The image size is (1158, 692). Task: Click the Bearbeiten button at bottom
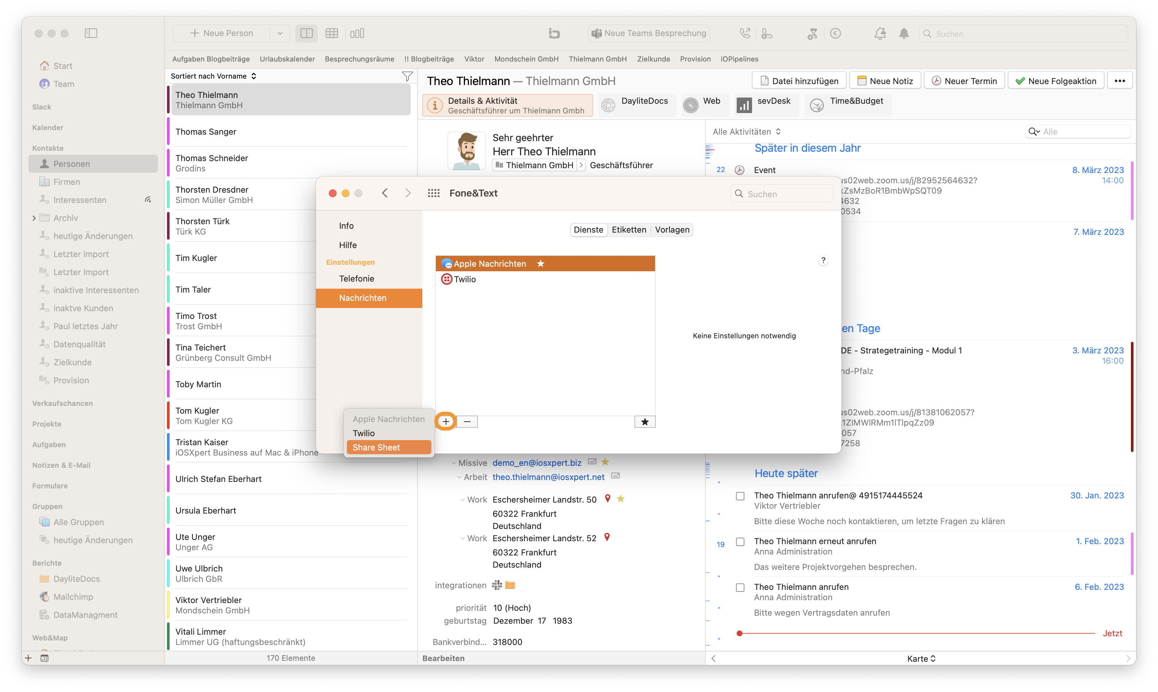click(443, 658)
